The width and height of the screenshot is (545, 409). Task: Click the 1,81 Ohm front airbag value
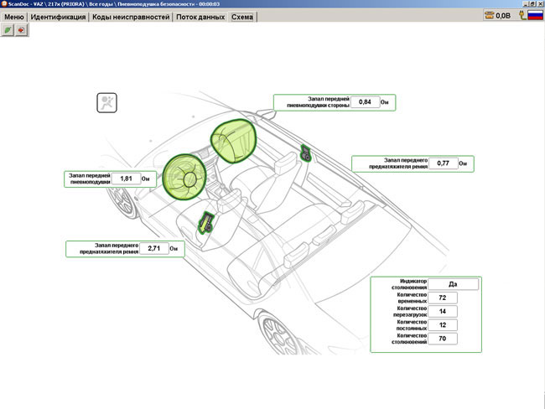coord(127,179)
